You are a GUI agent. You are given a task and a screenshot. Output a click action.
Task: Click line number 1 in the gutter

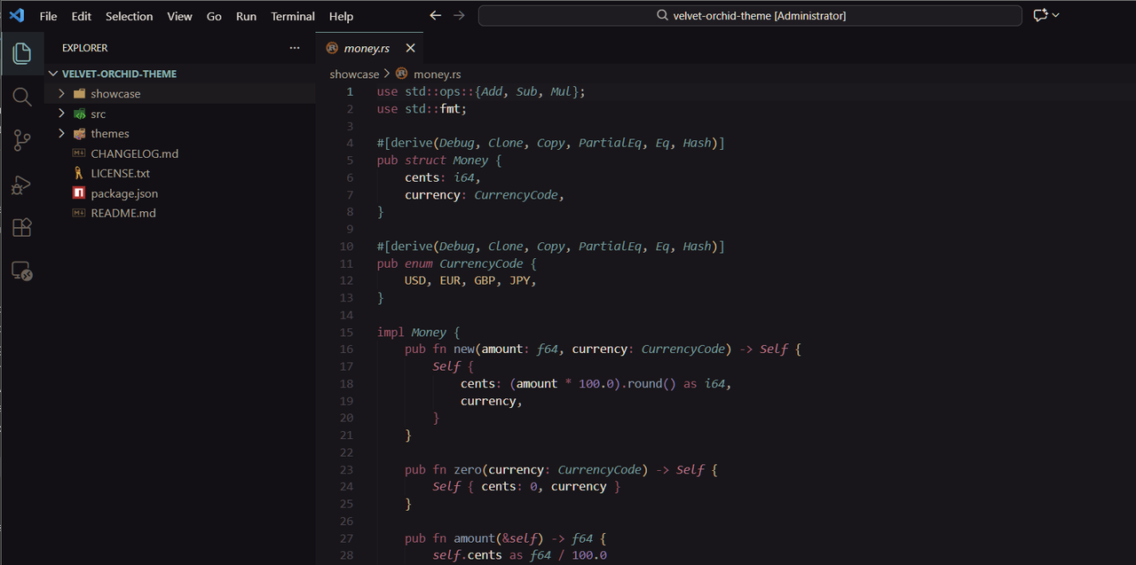[350, 91]
